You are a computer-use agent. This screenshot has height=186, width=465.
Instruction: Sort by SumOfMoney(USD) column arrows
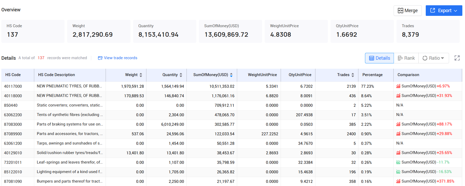click(231, 75)
